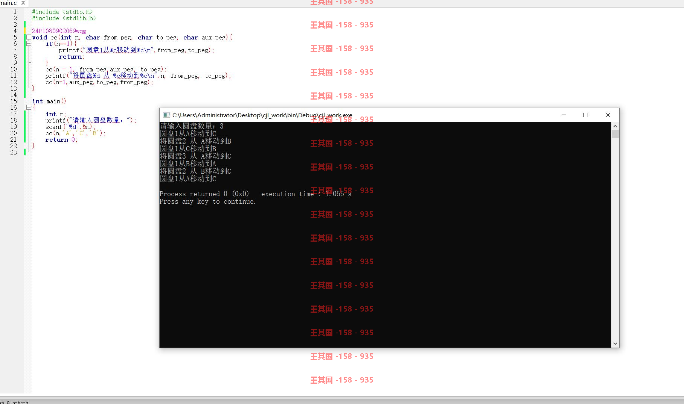Click the console vertical scrollbar thumb
The image size is (684, 404).
tap(615, 134)
